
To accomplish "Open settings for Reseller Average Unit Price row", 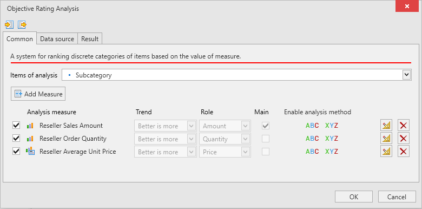I will pos(386,151).
